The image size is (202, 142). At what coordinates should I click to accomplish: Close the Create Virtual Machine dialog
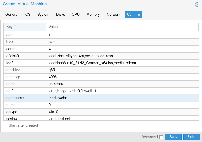click(x=197, y=4)
